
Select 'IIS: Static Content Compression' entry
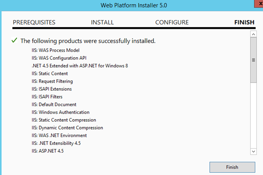[64, 120]
